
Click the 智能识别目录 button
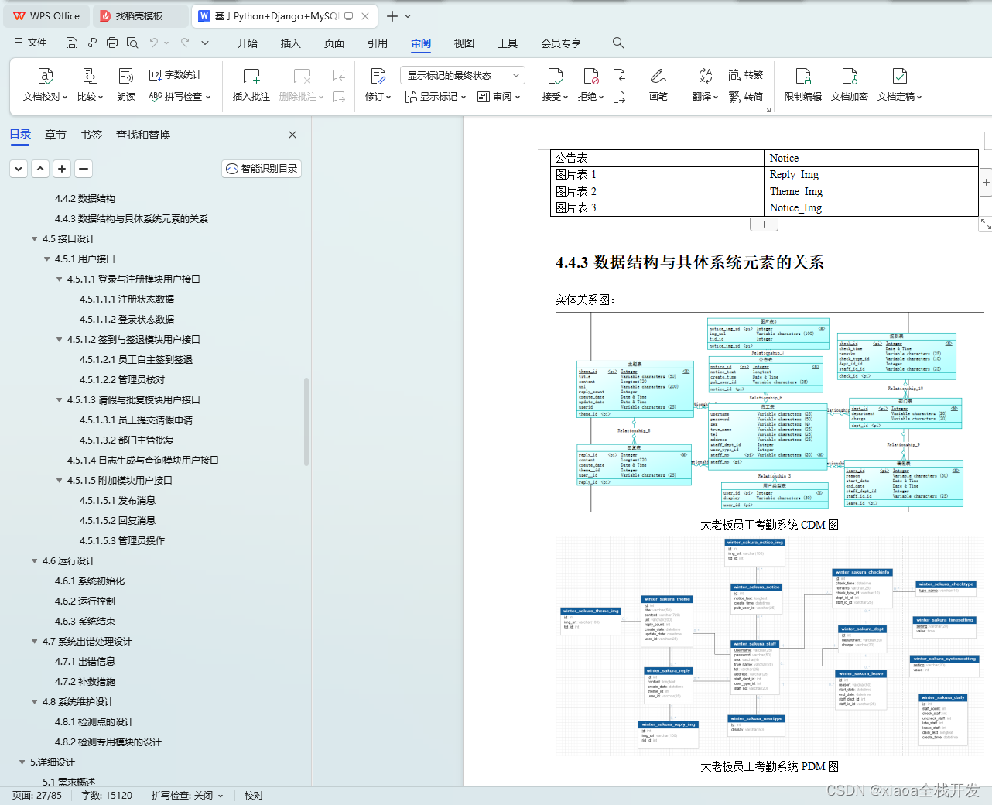(x=261, y=169)
